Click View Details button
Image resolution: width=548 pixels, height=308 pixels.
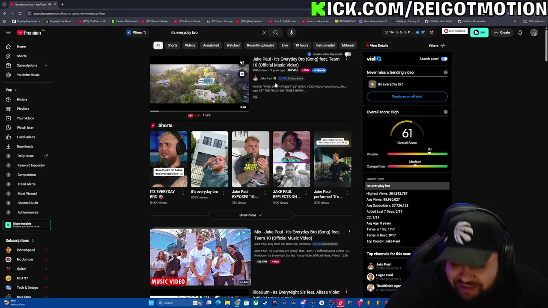pyautogui.click(x=376, y=45)
